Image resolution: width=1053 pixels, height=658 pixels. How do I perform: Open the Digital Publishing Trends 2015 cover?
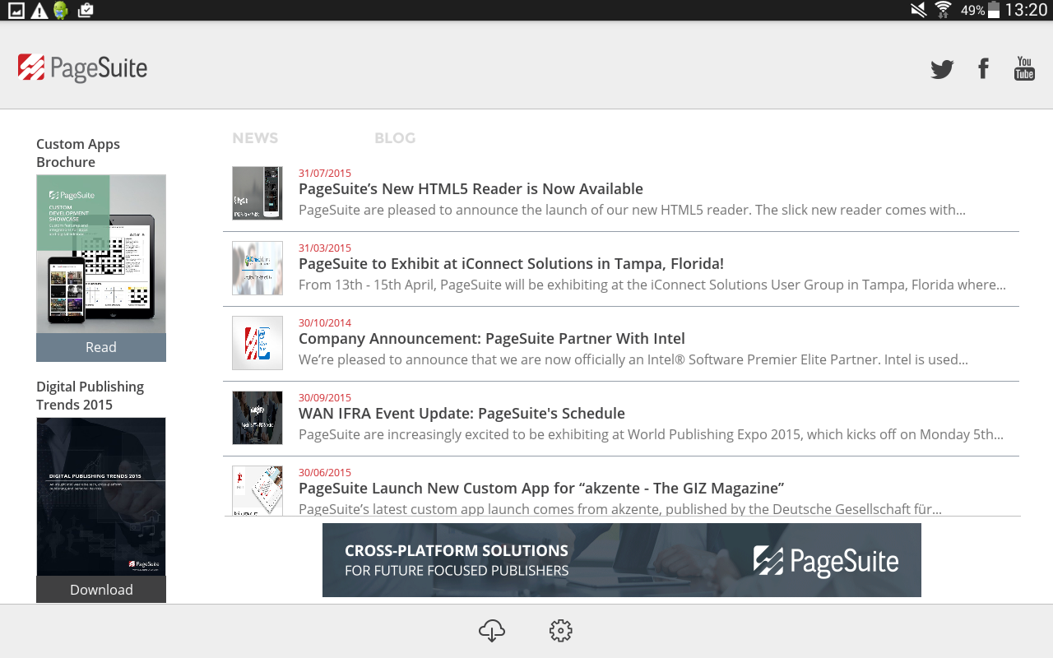point(101,497)
